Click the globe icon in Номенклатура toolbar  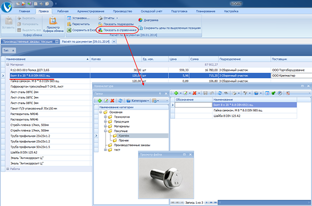(280, 93)
